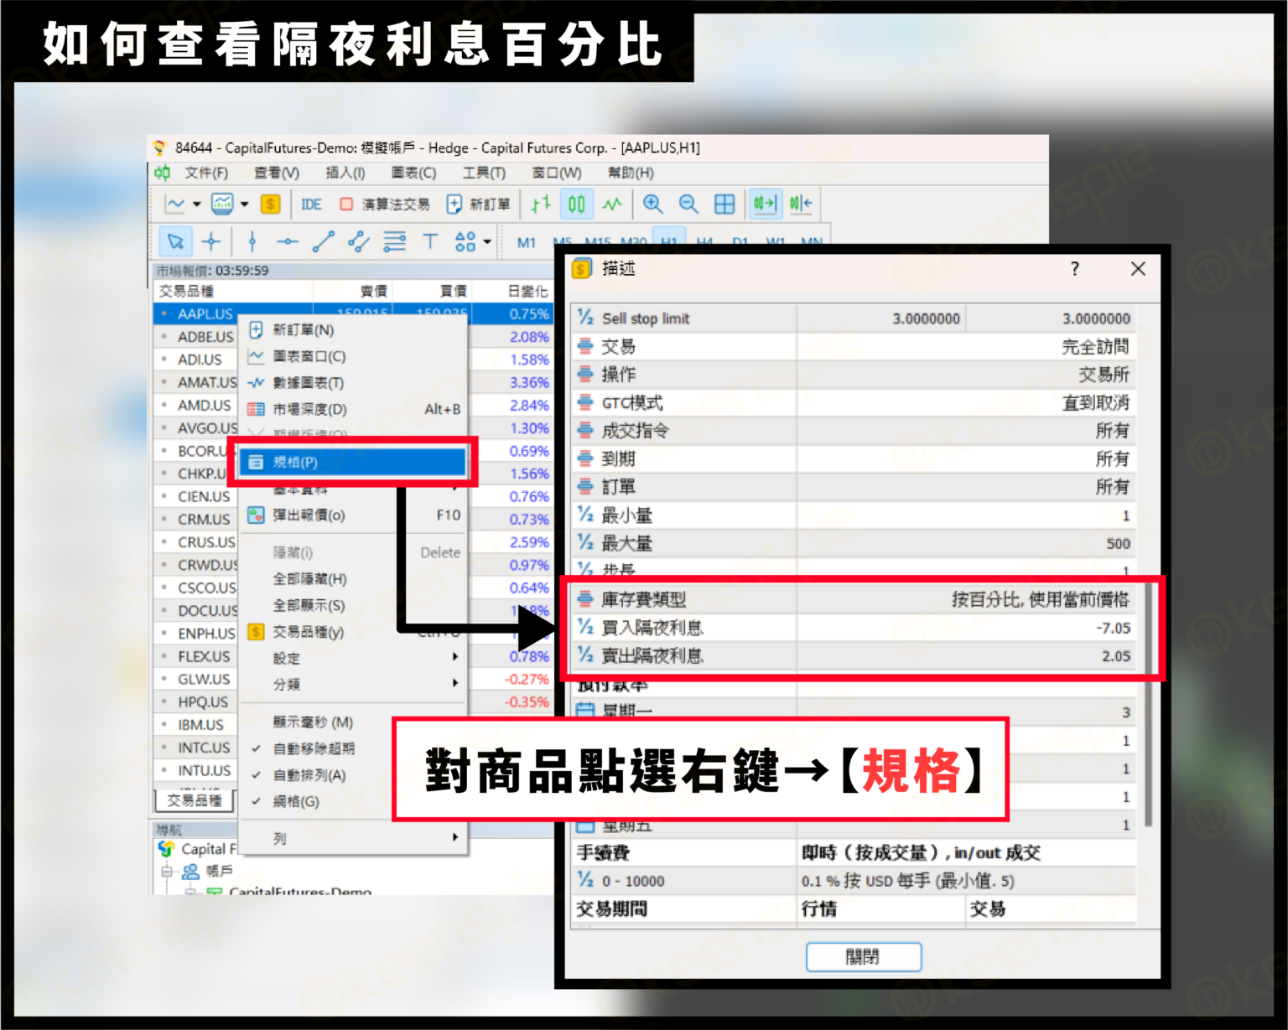Select the crosshair tool
The width and height of the screenshot is (1288, 1030).
[x=211, y=241]
